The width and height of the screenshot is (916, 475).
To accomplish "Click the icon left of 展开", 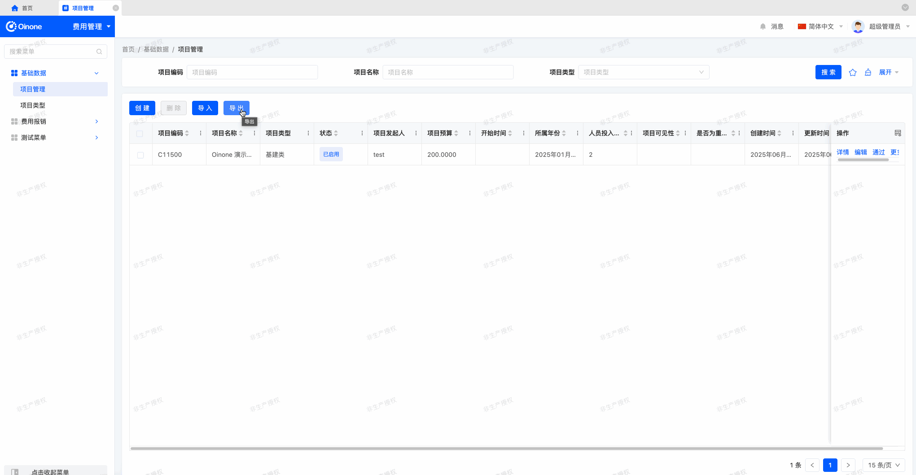I will coord(868,73).
